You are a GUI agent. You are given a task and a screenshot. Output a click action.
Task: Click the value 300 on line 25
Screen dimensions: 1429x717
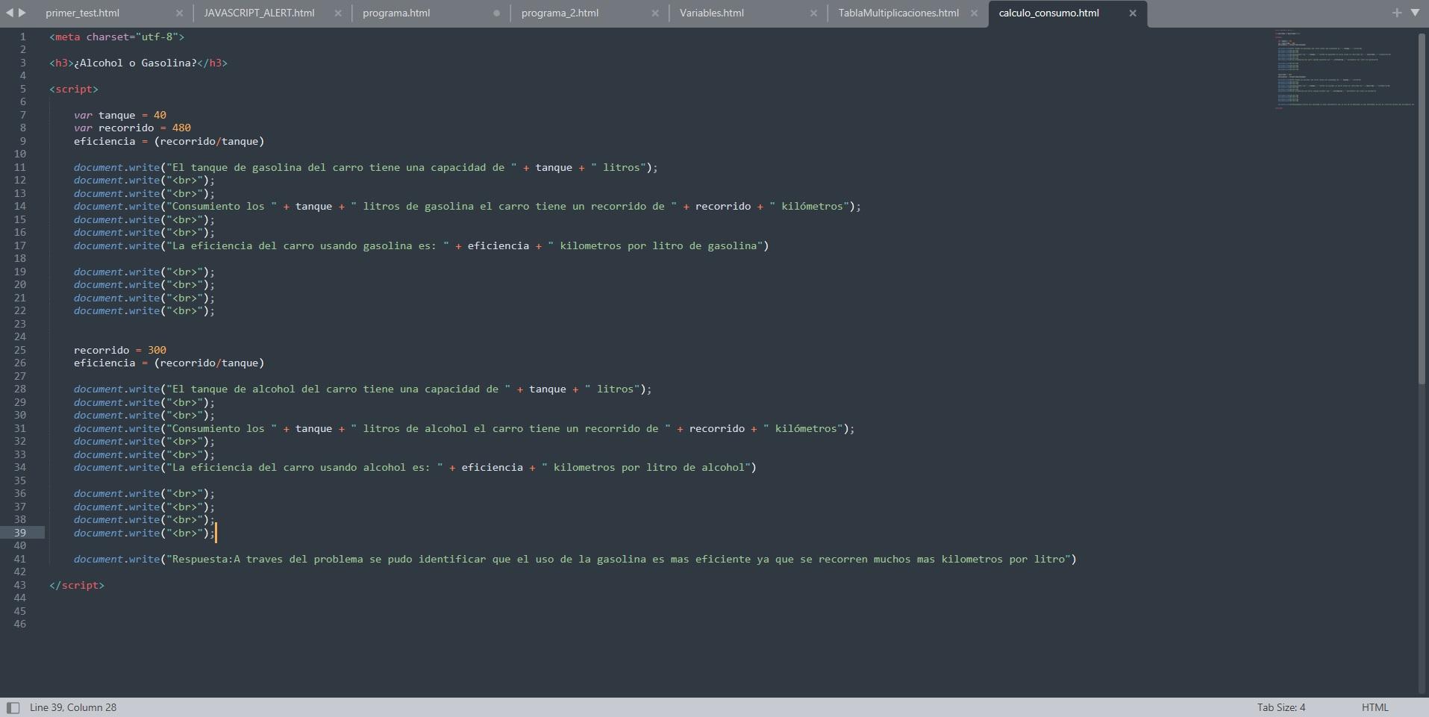157,350
